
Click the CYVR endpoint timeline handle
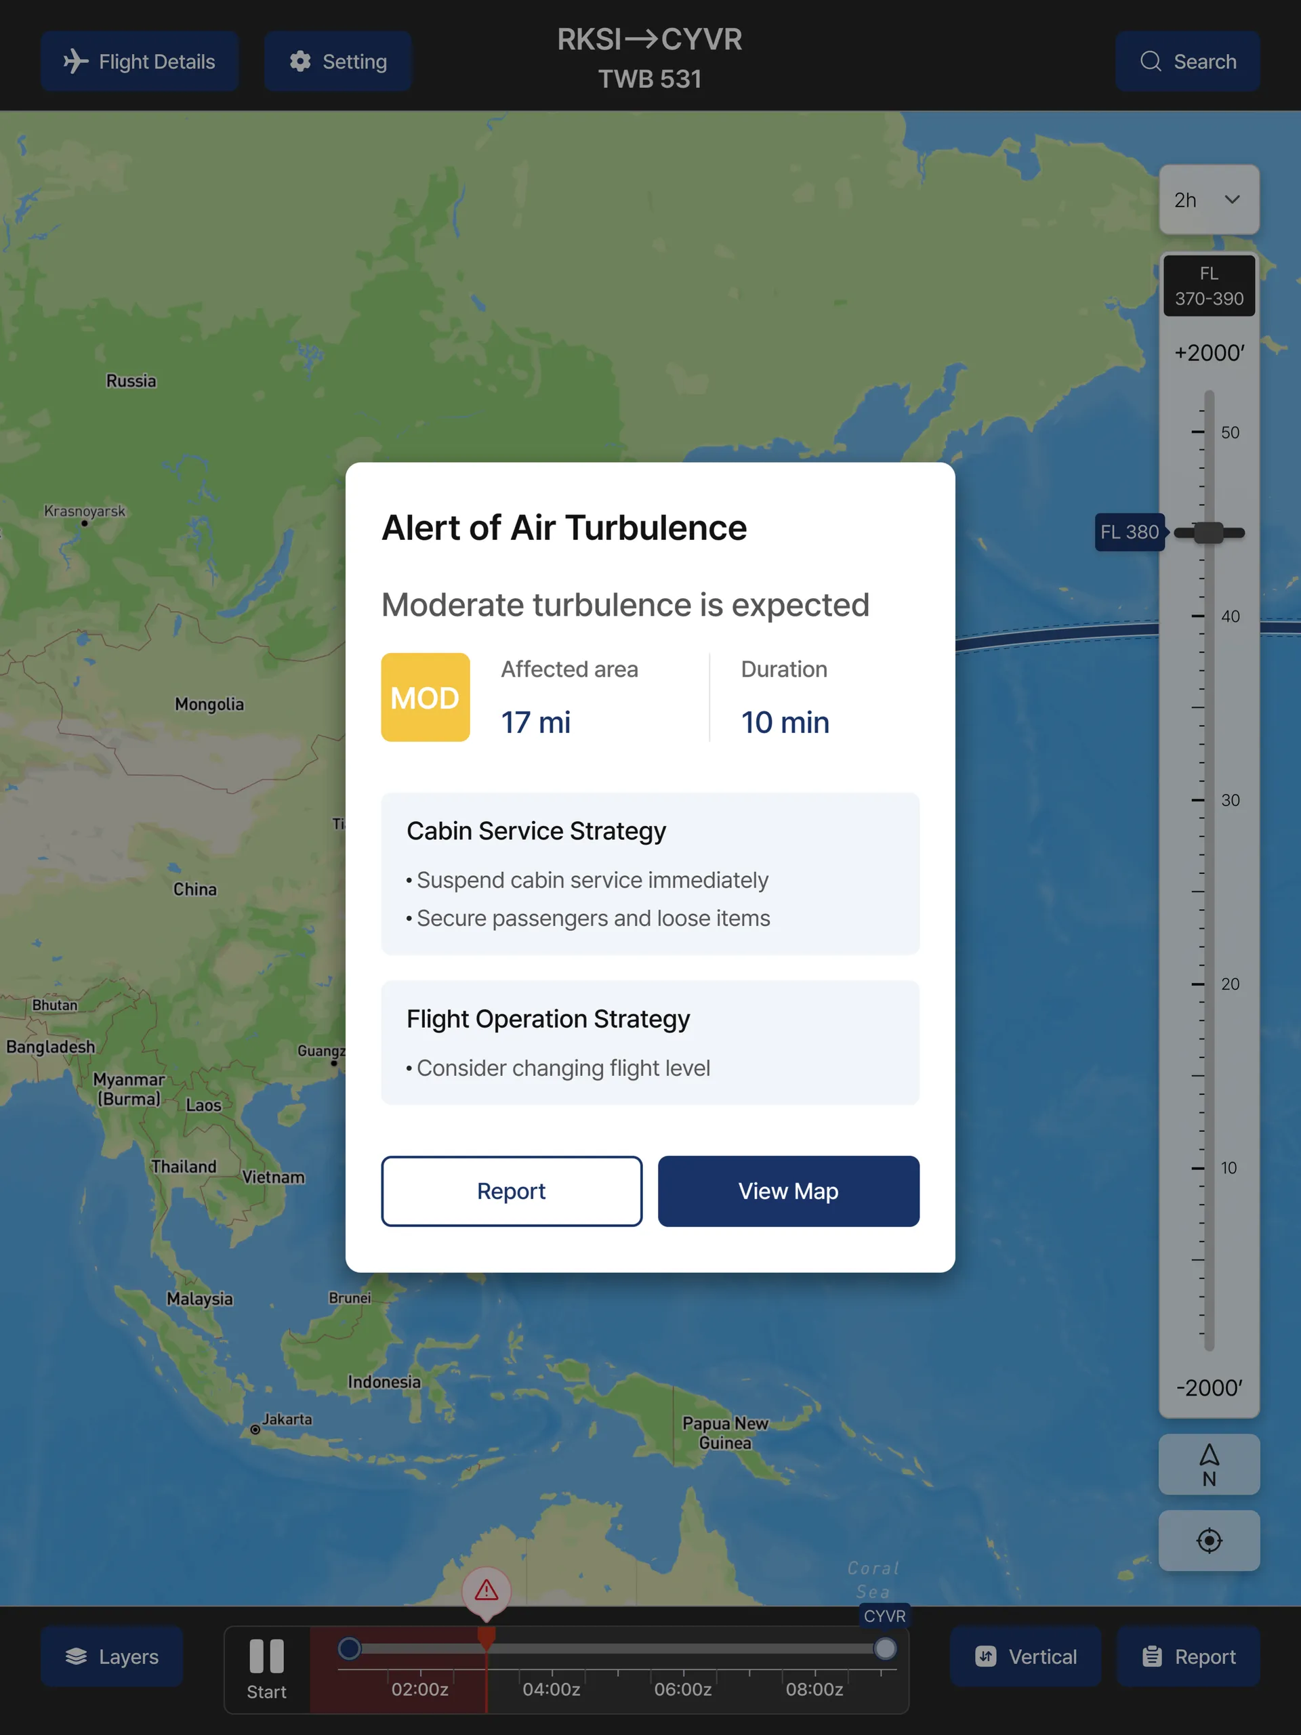(884, 1648)
